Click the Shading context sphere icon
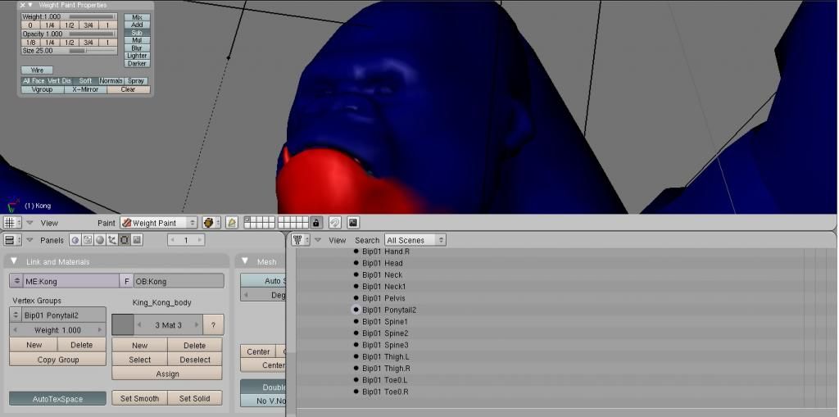Viewport: 839px width, 417px height. [x=99, y=240]
